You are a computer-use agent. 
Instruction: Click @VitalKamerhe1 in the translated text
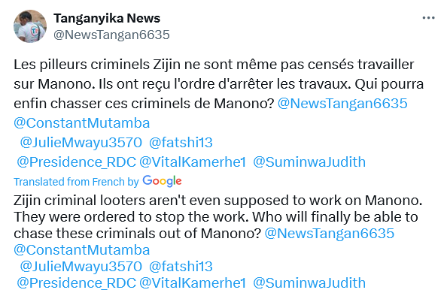click(193, 283)
